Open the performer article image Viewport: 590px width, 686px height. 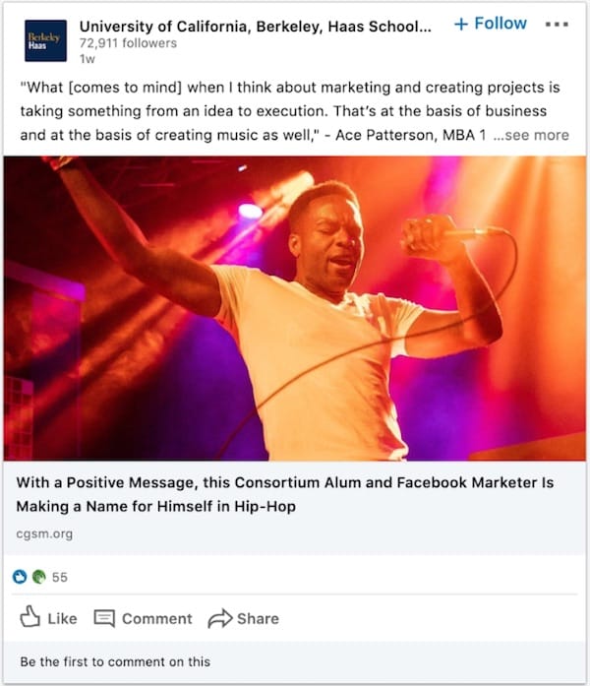295,307
